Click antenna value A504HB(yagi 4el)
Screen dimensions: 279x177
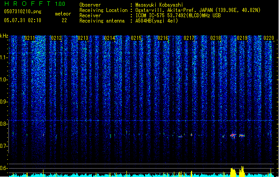(x=157, y=21)
